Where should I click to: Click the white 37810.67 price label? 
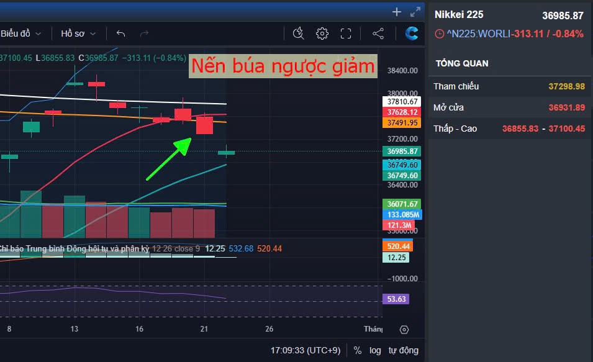[x=402, y=101]
